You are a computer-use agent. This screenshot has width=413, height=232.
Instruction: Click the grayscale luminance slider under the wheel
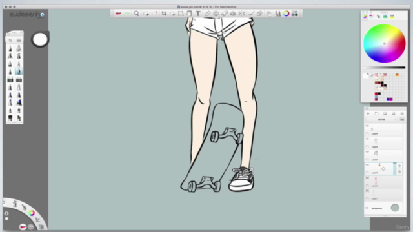click(x=385, y=68)
